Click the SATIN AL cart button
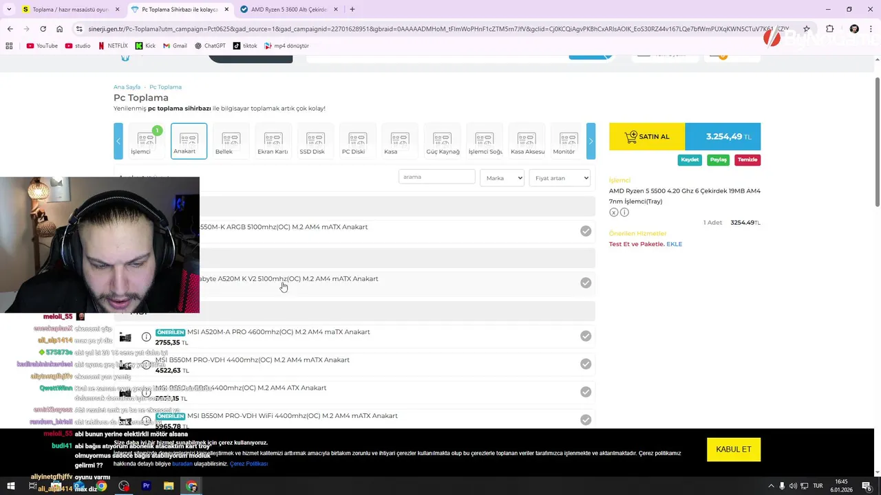Screen dimensions: 881x495 click(647, 137)
